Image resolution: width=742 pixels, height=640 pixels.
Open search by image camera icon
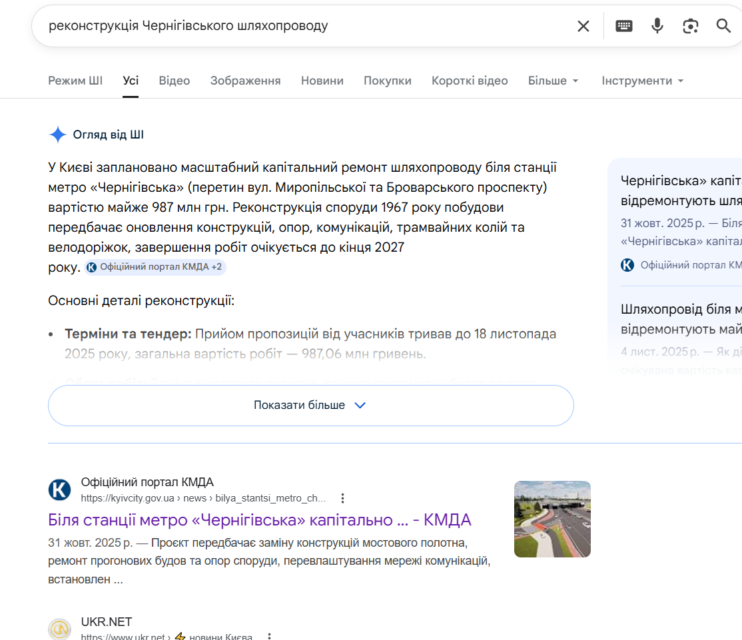pyautogui.click(x=691, y=26)
